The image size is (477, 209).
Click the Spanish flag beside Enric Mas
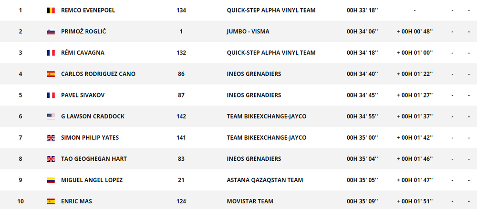point(51,202)
